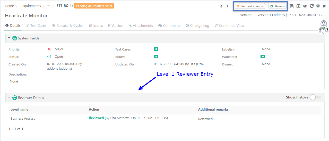Switch to the Combined View tab
This screenshot has height=141, width=329.
[x=229, y=26]
